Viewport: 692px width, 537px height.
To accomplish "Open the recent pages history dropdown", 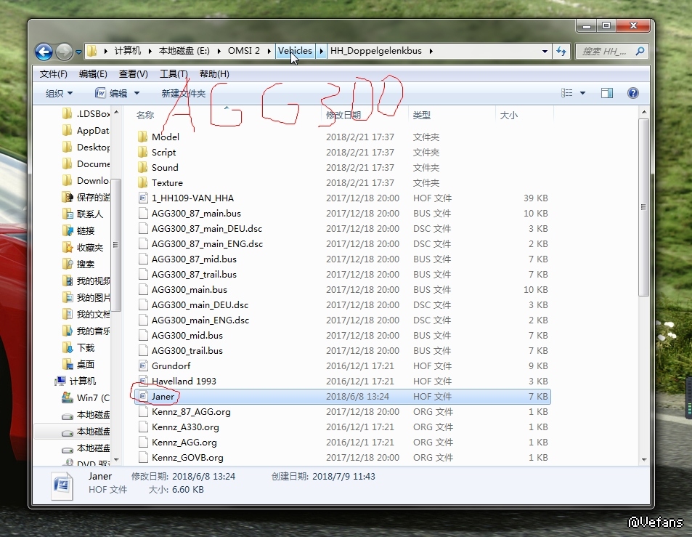I will [78, 52].
